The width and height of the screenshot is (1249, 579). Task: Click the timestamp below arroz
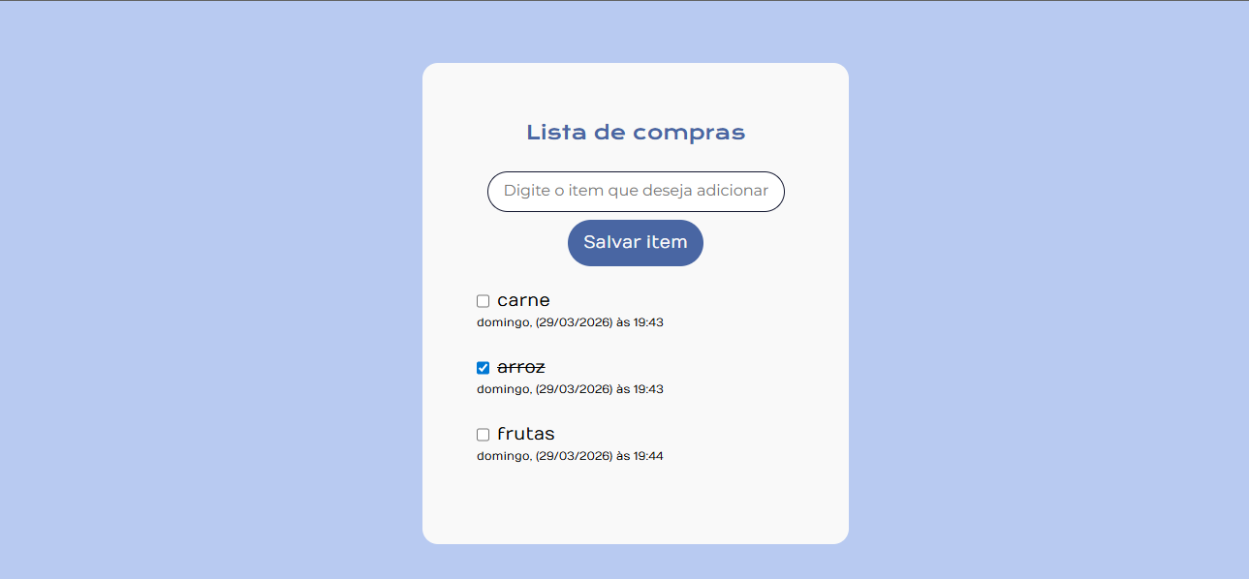[570, 389]
